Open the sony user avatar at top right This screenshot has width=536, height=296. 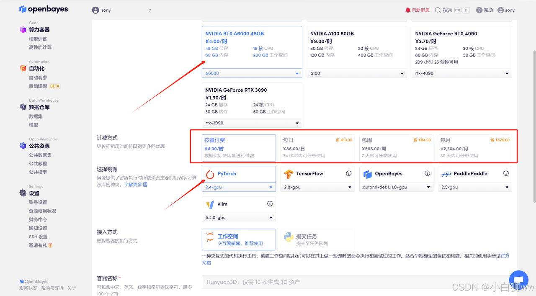pyautogui.click(x=500, y=10)
